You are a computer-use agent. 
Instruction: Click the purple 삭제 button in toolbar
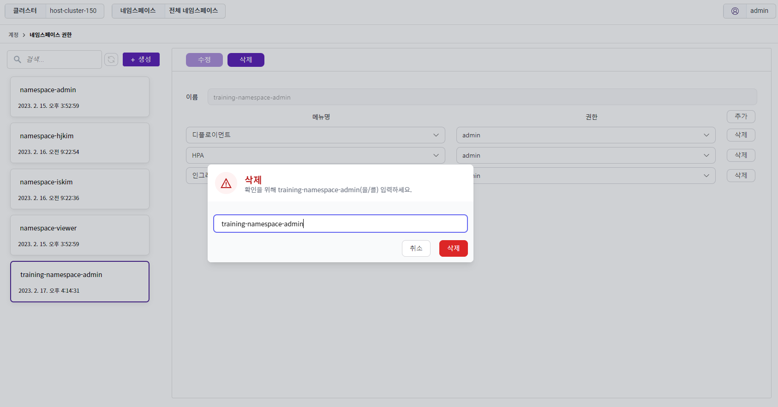point(246,60)
